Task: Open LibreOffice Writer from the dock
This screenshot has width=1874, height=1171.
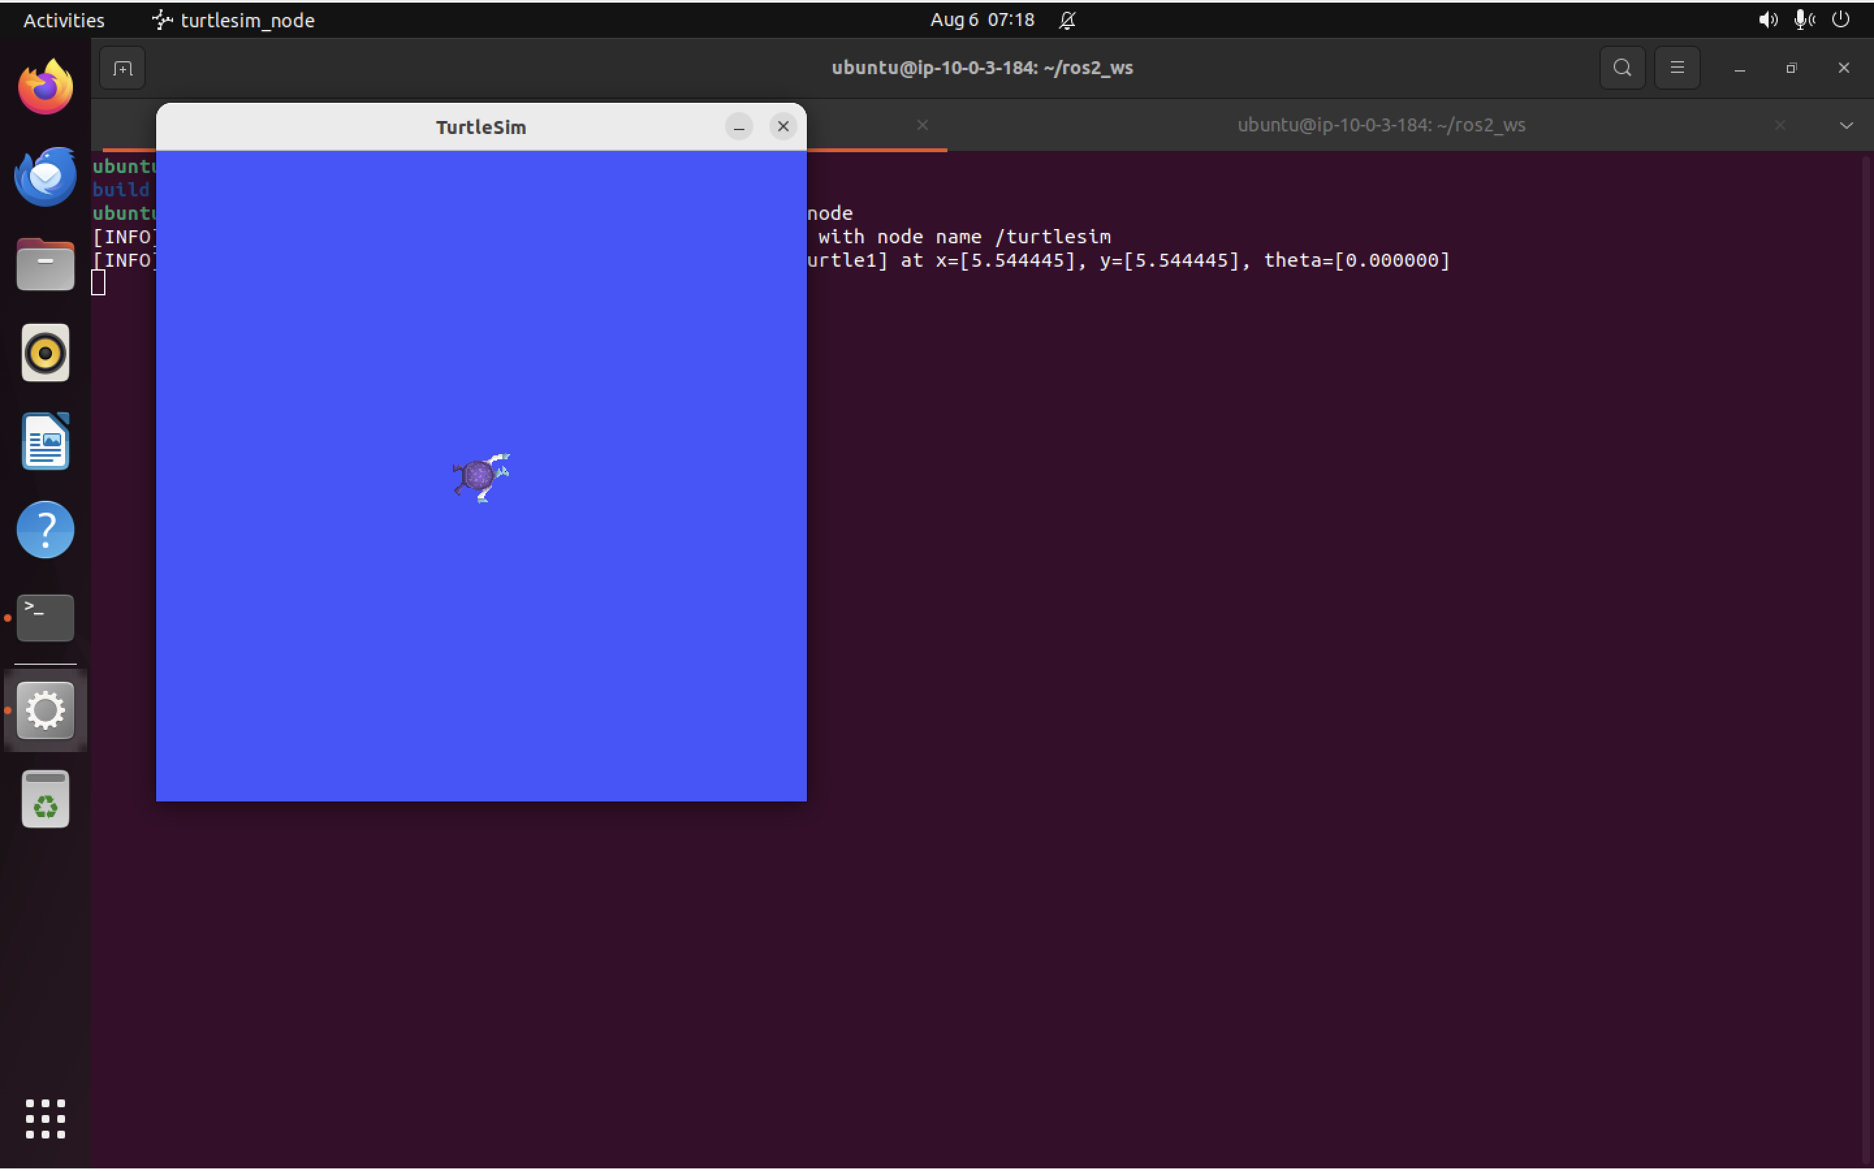Action: click(44, 442)
